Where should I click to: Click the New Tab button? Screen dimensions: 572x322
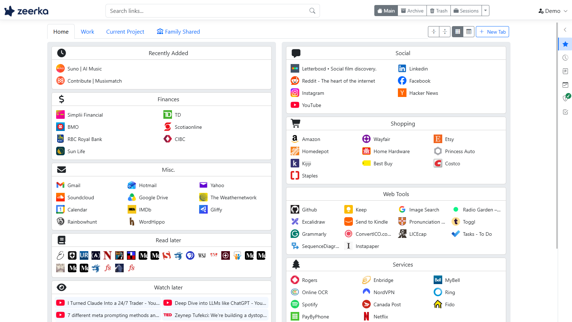(x=492, y=32)
